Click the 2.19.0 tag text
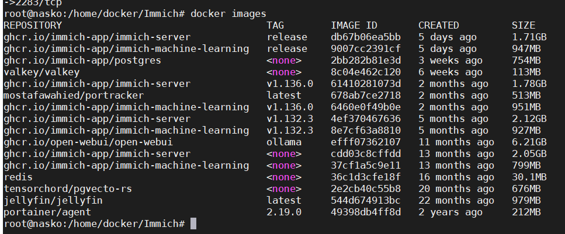 (x=284, y=212)
